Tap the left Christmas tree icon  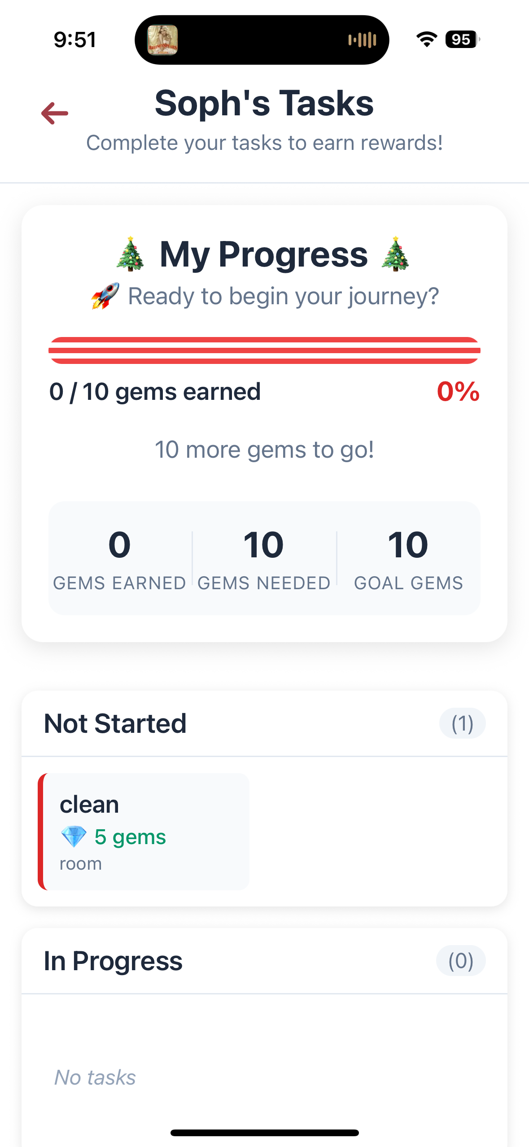(x=130, y=254)
